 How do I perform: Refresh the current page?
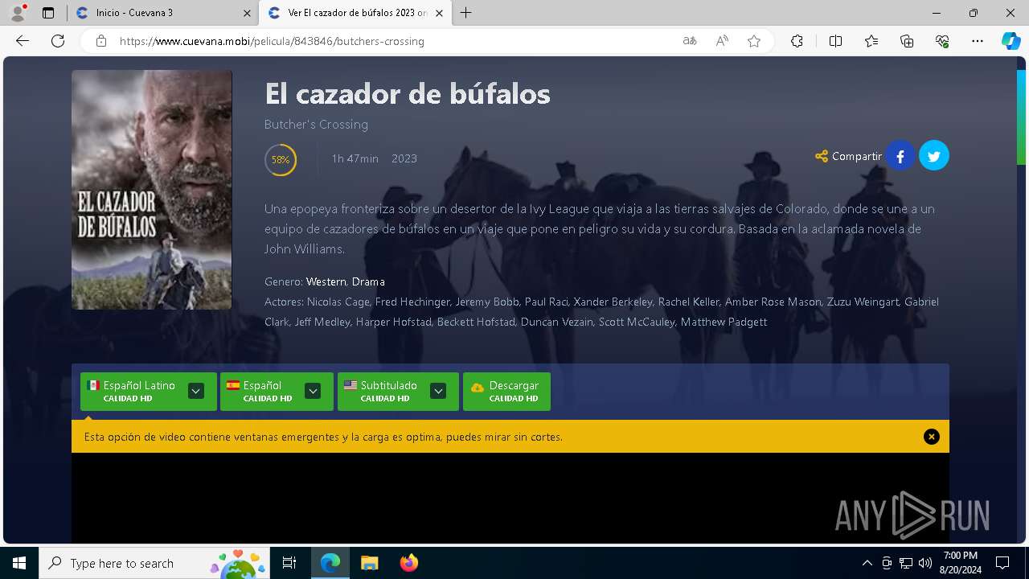pyautogui.click(x=58, y=41)
